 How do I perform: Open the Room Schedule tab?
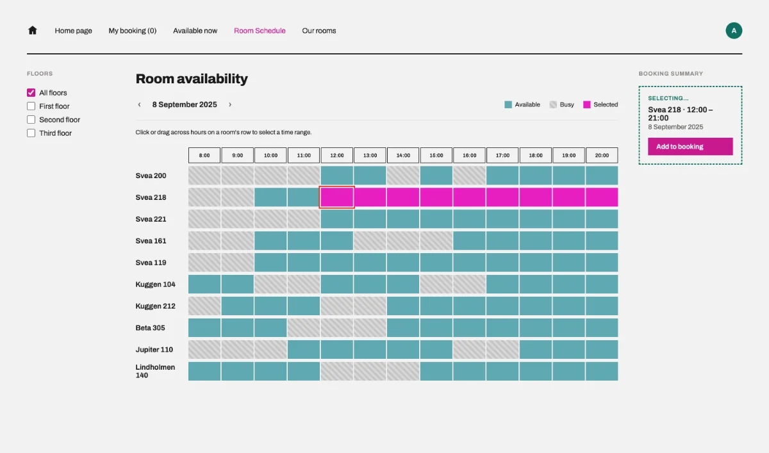point(260,31)
